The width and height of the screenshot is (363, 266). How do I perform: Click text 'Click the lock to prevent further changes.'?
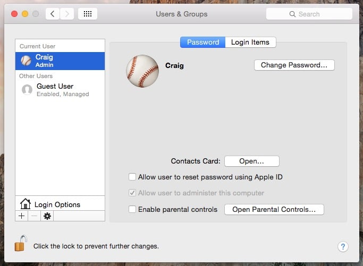[x=96, y=246]
